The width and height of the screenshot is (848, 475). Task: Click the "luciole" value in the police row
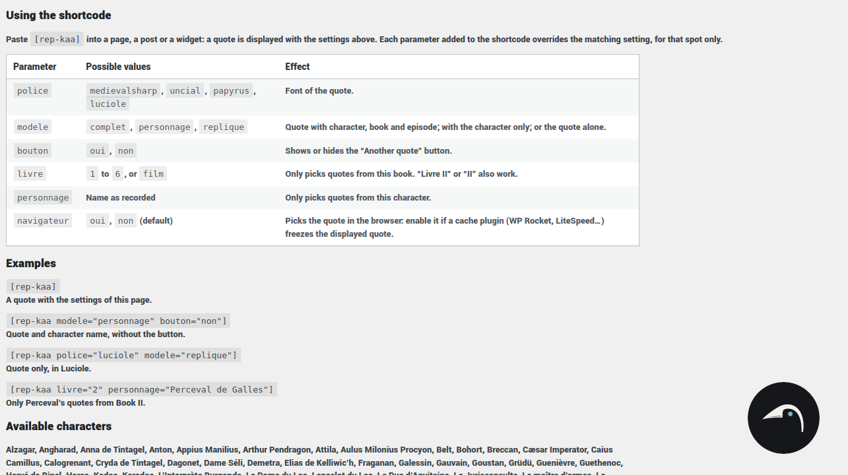pyautogui.click(x=108, y=104)
